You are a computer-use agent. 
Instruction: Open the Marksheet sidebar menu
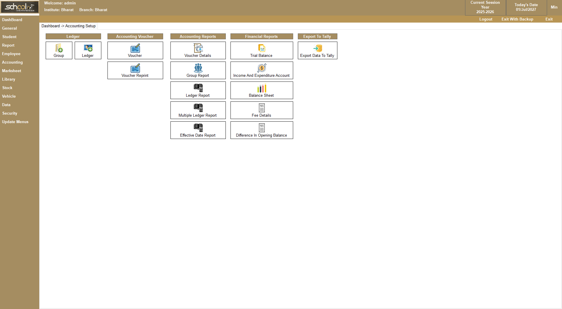pos(11,71)
